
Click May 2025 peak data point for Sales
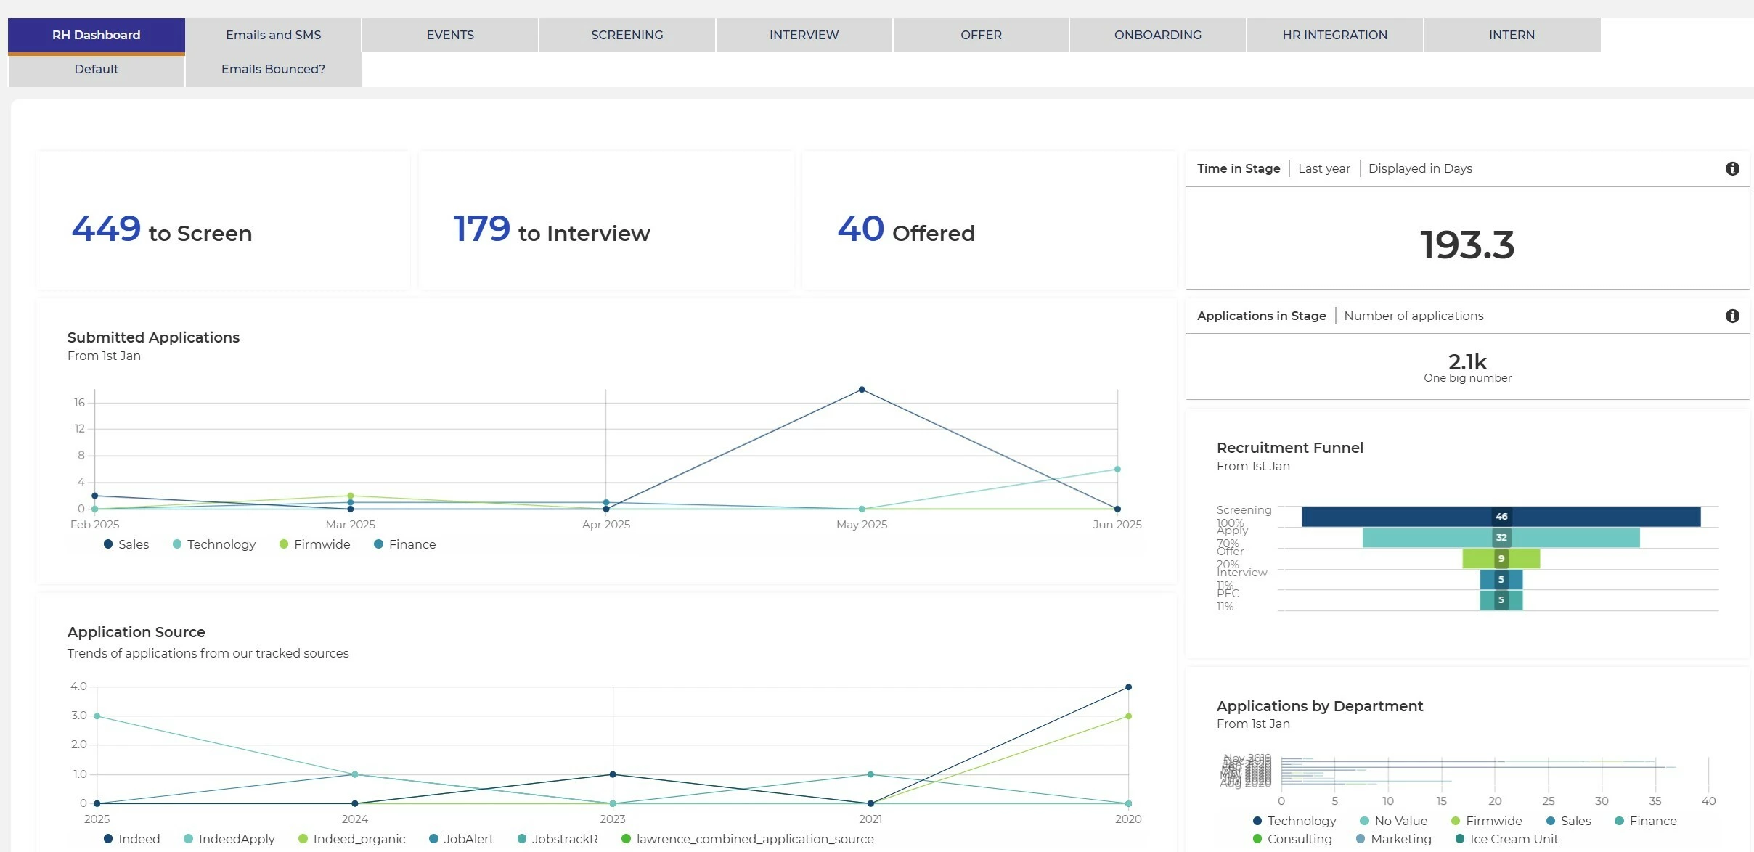(x=862, y=390)
